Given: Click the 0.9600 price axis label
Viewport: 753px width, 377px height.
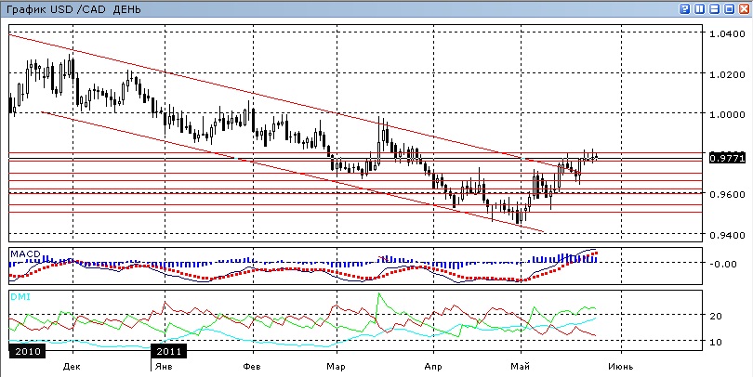Looking at the screenshot, I should point(726,196).
